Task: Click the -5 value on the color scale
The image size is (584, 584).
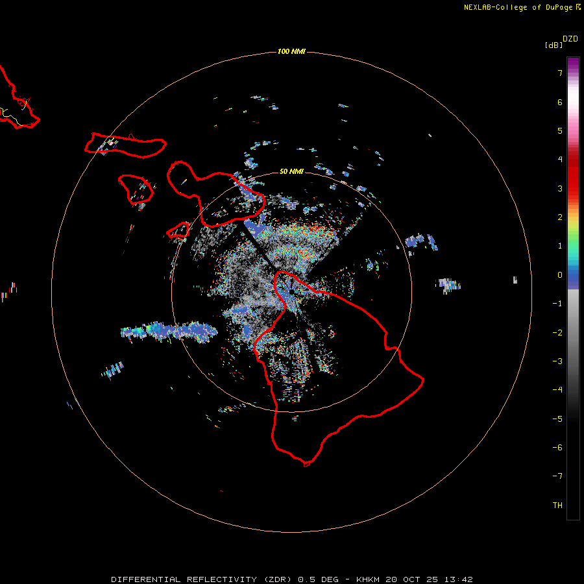Action: point(557,419)
